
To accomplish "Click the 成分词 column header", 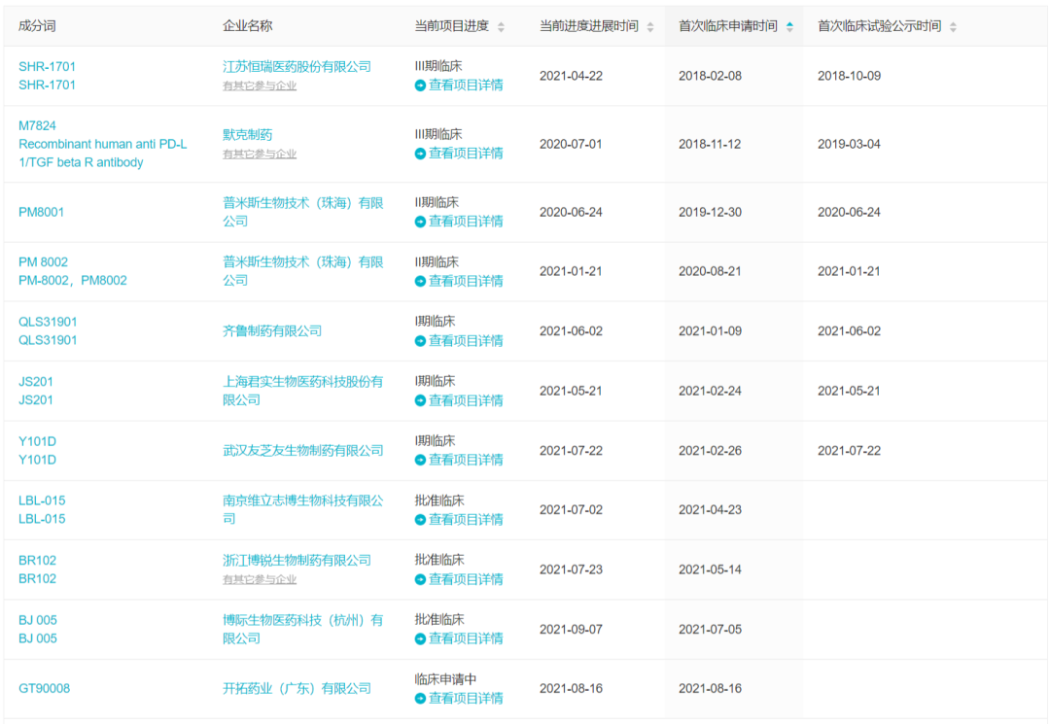I will coord(37,26).
